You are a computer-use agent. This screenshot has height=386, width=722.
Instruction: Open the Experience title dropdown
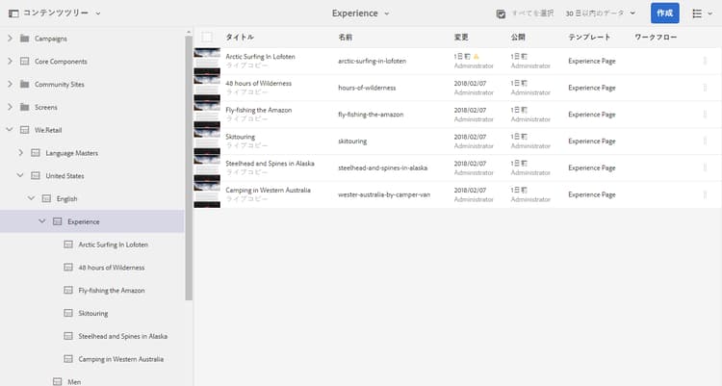[361, 13]
